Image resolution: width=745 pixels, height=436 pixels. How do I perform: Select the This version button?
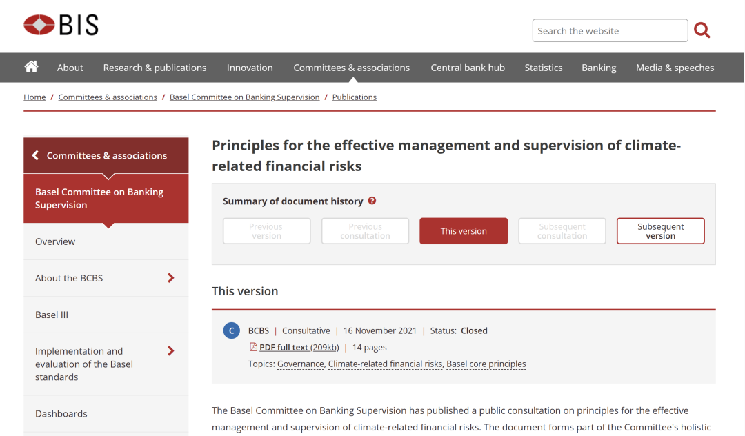tap(464, 231)
